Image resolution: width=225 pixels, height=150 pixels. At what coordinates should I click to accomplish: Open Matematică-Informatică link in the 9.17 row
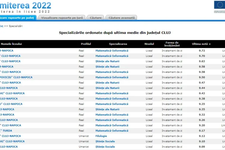112,130
